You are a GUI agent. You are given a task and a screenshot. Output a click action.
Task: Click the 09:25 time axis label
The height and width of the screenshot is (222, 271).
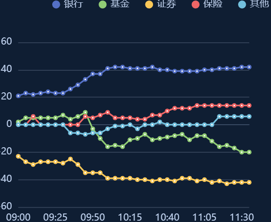[56, 217]
